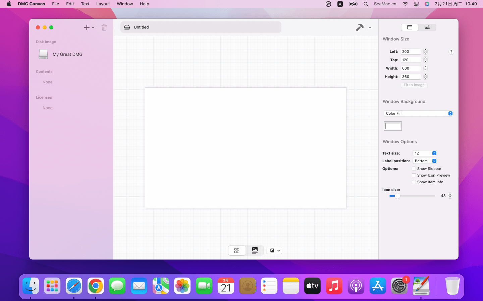Click the Wi-Fi status icon
This screenshot has height=301, width=483.
tap(405, 4)
